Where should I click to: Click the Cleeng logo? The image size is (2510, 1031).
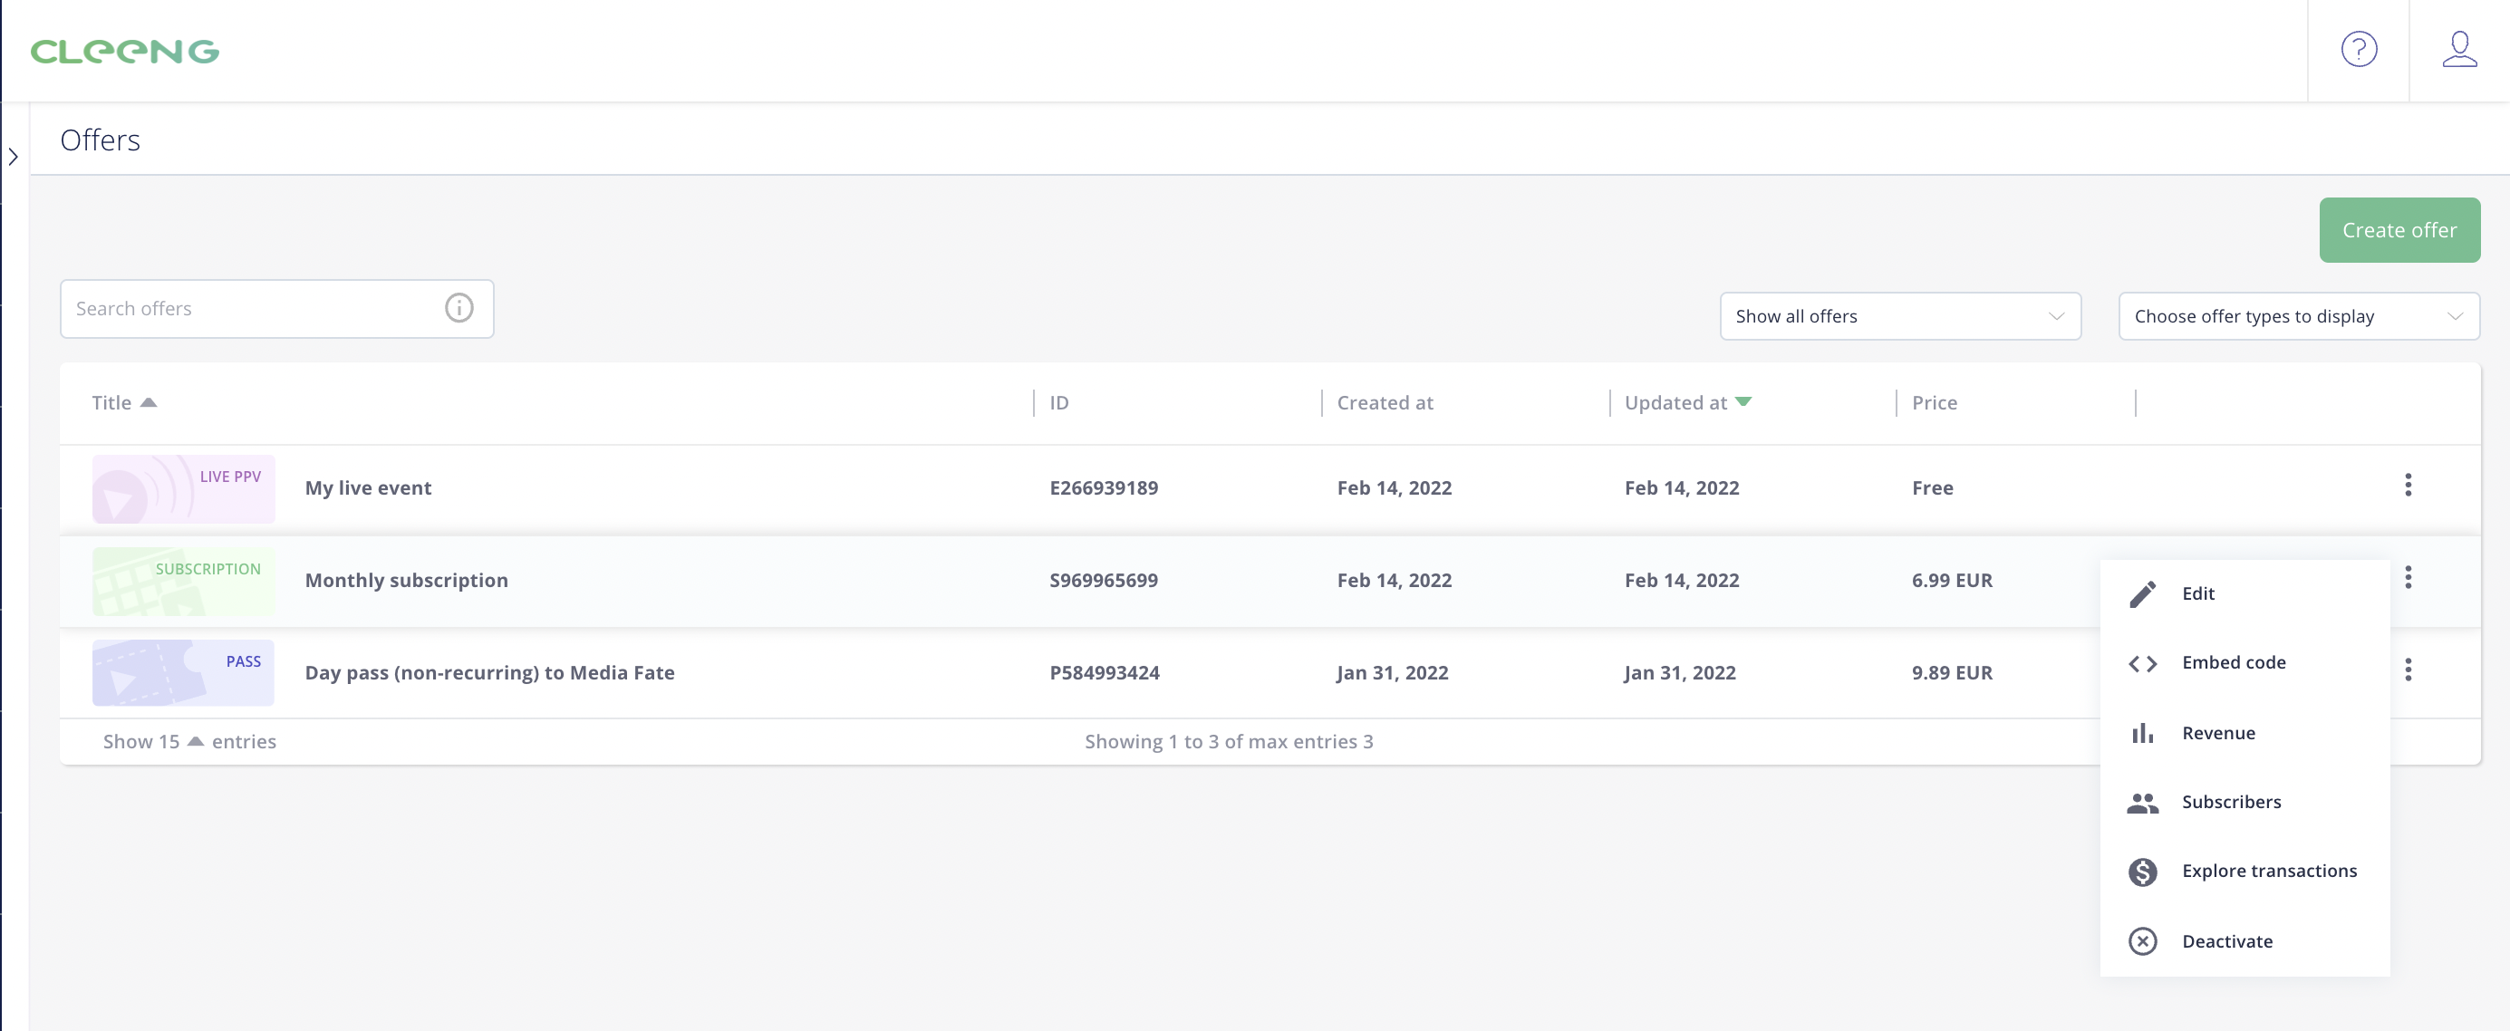[x=125, y=51]
